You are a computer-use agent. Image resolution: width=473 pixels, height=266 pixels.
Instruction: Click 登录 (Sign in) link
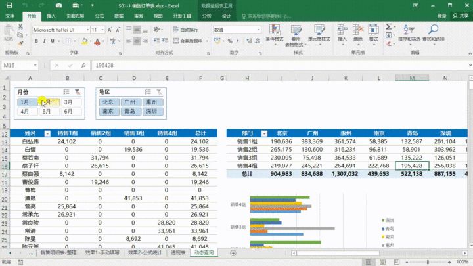(x=441, y=16)
